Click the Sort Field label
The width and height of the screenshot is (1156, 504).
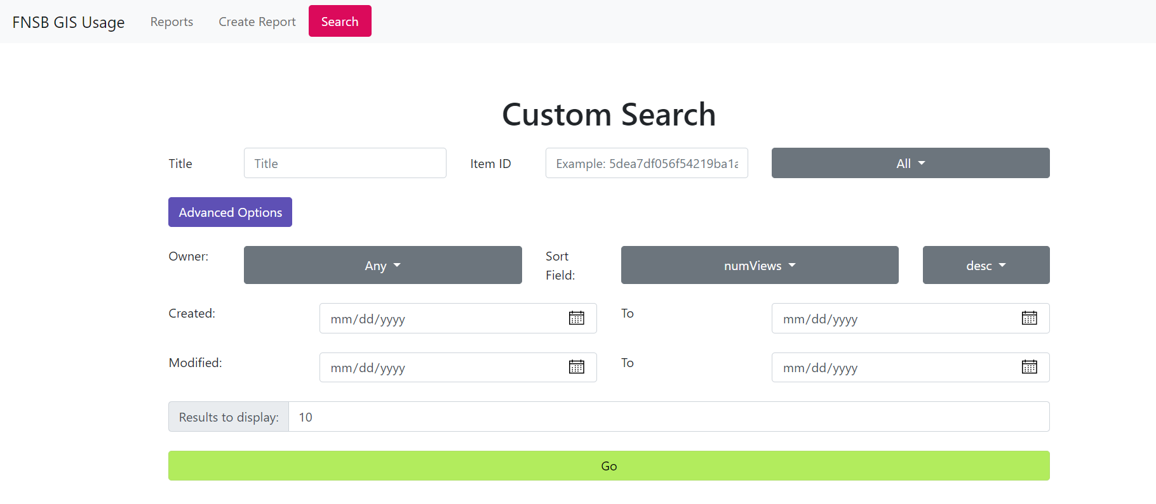tap(560, 266)
